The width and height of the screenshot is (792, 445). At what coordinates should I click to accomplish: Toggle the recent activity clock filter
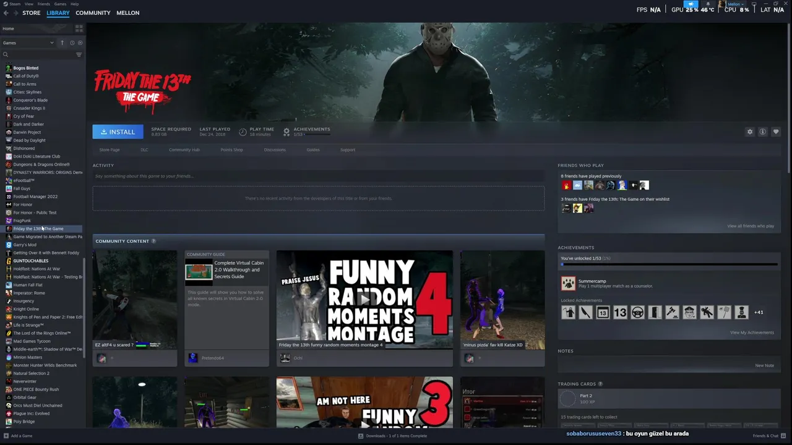click(72, 43)
